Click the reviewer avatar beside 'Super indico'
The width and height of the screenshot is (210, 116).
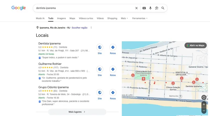[x=40, y=58]
